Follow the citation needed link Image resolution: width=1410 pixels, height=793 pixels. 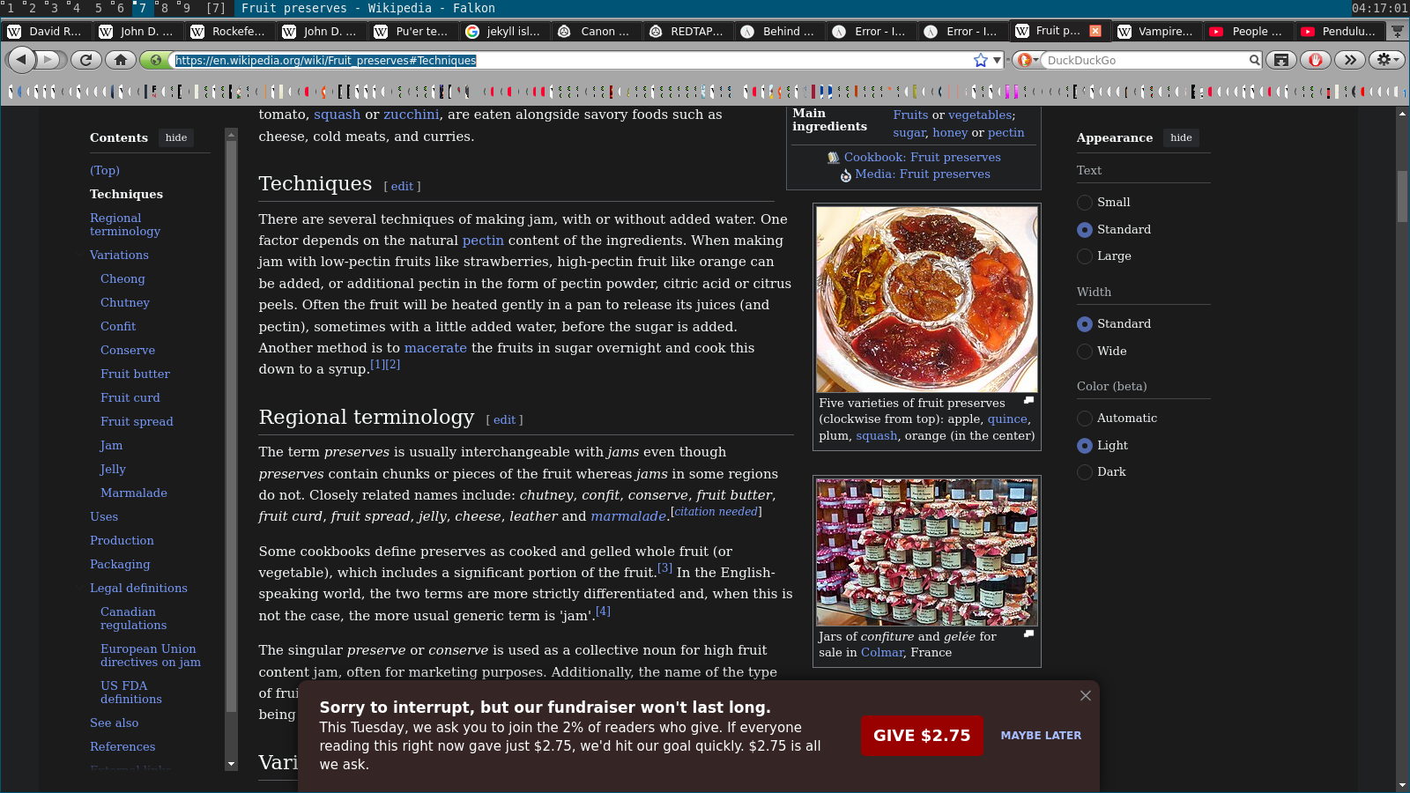click(x=716, y=511)
